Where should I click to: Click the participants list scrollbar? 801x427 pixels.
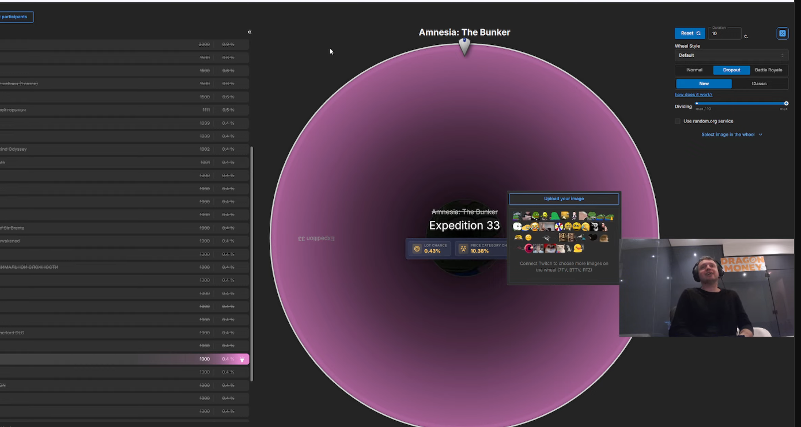[x=251, y=262]
